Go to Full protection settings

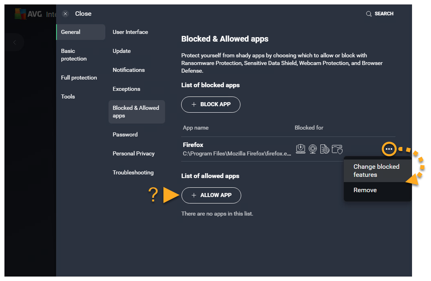[79, 78]
